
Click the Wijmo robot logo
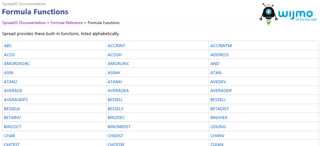268,15
